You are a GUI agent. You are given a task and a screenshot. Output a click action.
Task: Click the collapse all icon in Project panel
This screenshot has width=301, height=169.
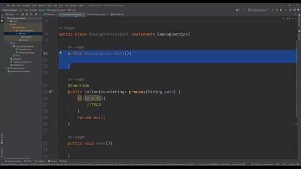click(x=31, y=15)
